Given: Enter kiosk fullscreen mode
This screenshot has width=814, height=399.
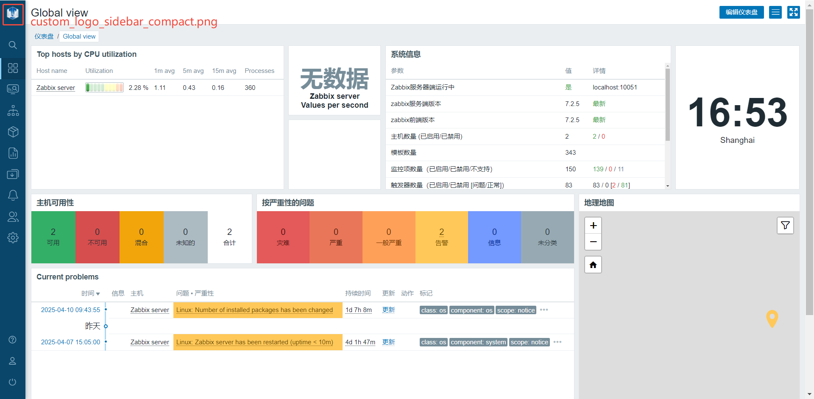Looking at the screenshot, I should click(x=794, y=12).
